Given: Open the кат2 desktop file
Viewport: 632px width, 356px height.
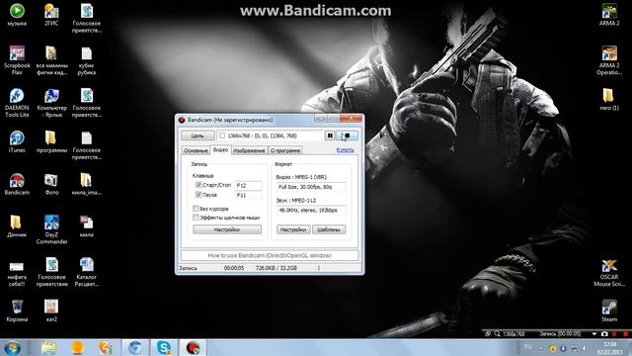Looking at the screenshot, I should 51,311.
